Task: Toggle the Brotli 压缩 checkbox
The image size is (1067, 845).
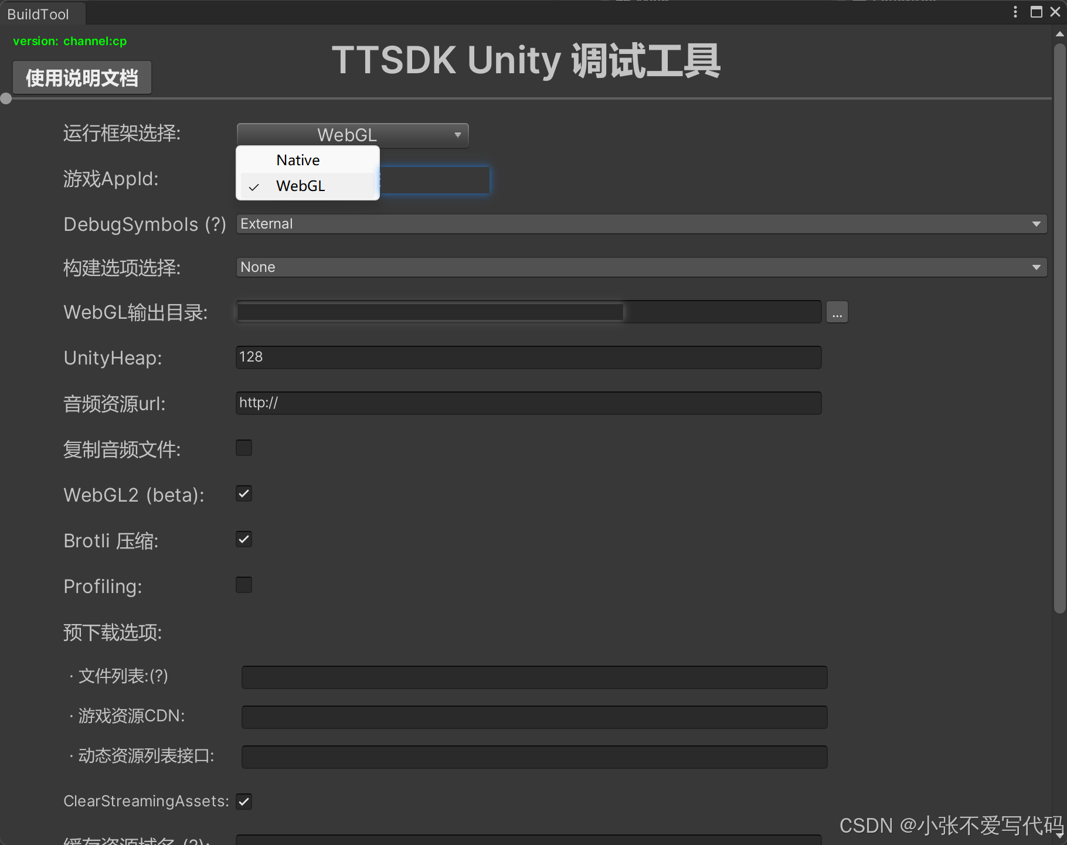Action: [x=244, y=540]
